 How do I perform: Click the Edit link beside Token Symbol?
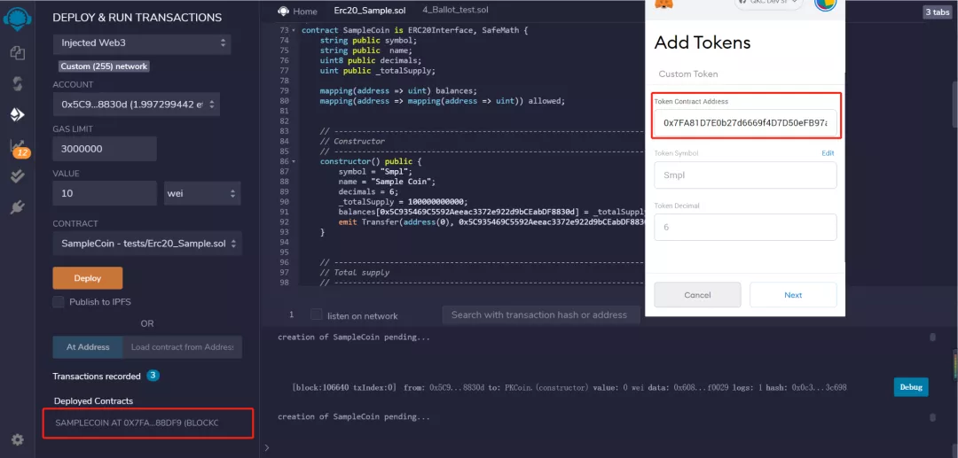(828, 153)
